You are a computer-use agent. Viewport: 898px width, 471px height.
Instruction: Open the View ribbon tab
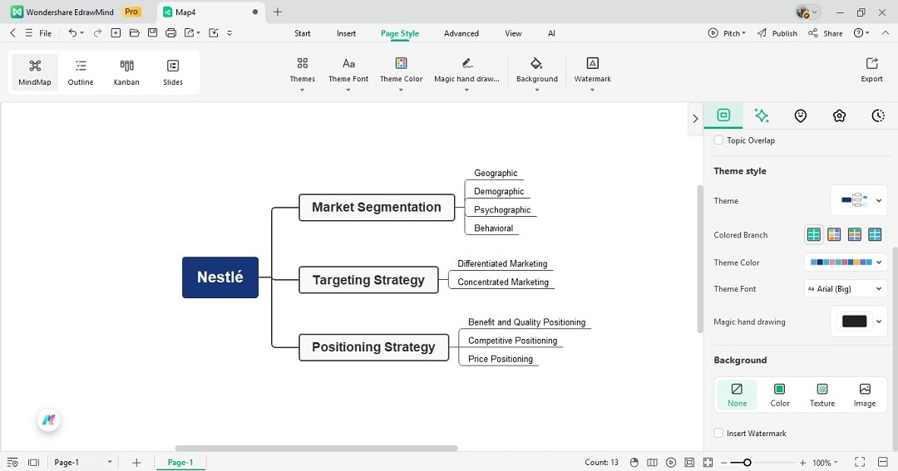tap(513, 33)
